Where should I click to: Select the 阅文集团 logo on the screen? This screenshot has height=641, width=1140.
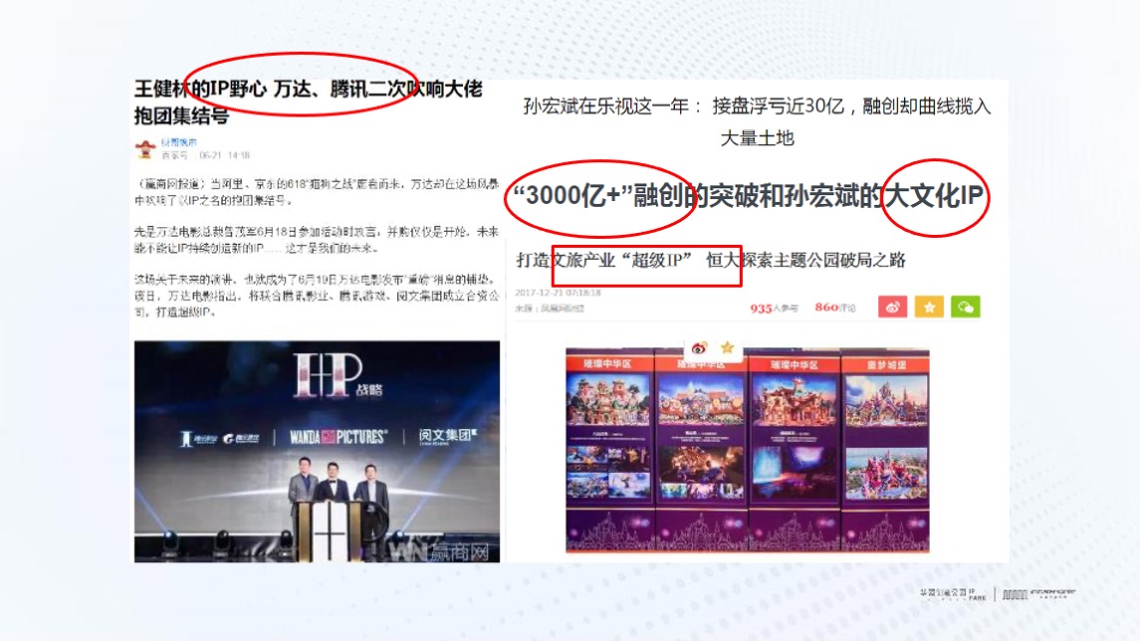click(x=445, y=435)
